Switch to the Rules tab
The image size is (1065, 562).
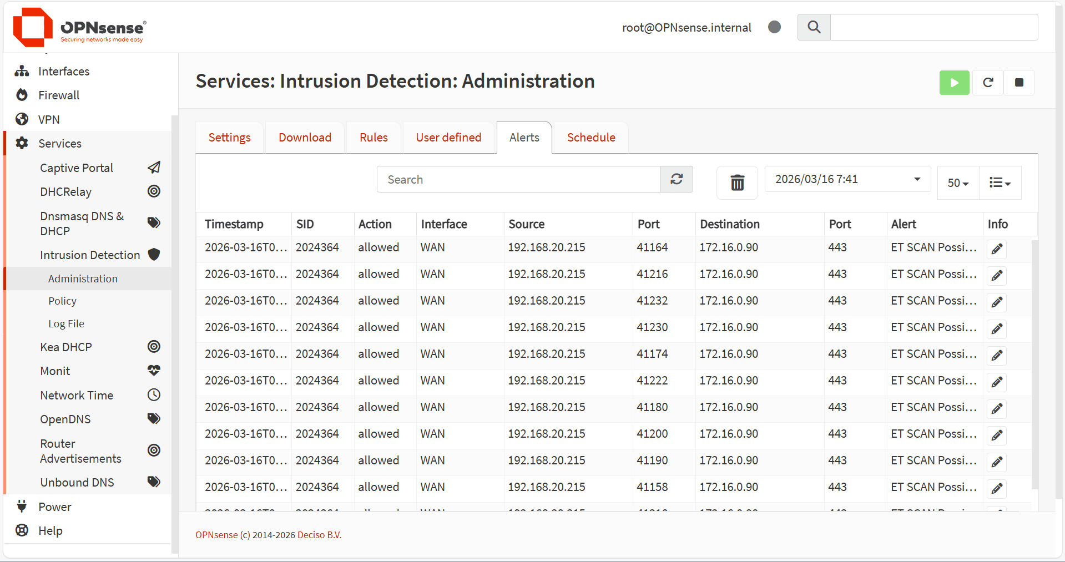[x=373, y=138]
